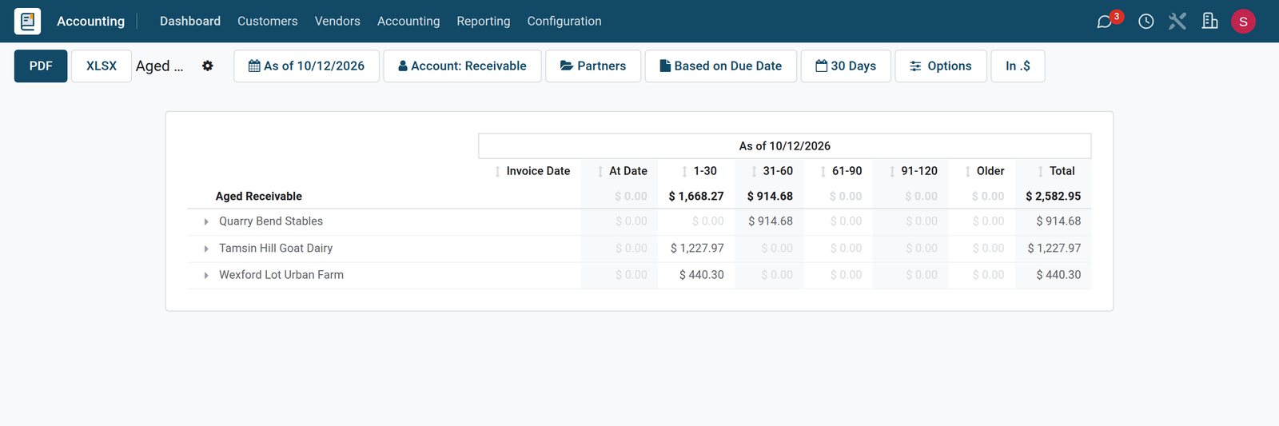Expand Wexford Lot Urban Farm row
This screenshot has width=1279, height=426.
pyautogui.click(x=206, y=276)
